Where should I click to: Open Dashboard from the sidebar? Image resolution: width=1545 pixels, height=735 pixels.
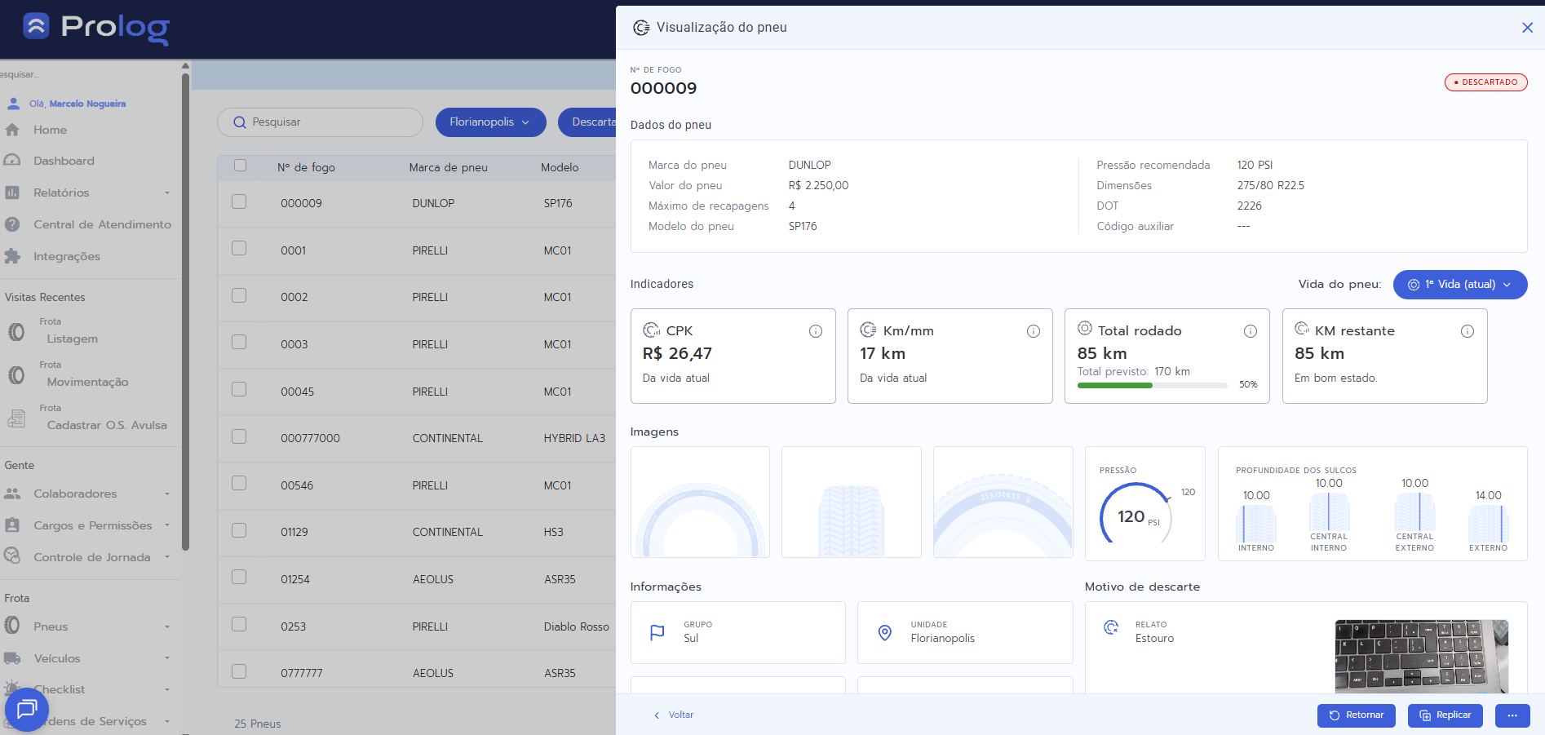coord(64,161)
